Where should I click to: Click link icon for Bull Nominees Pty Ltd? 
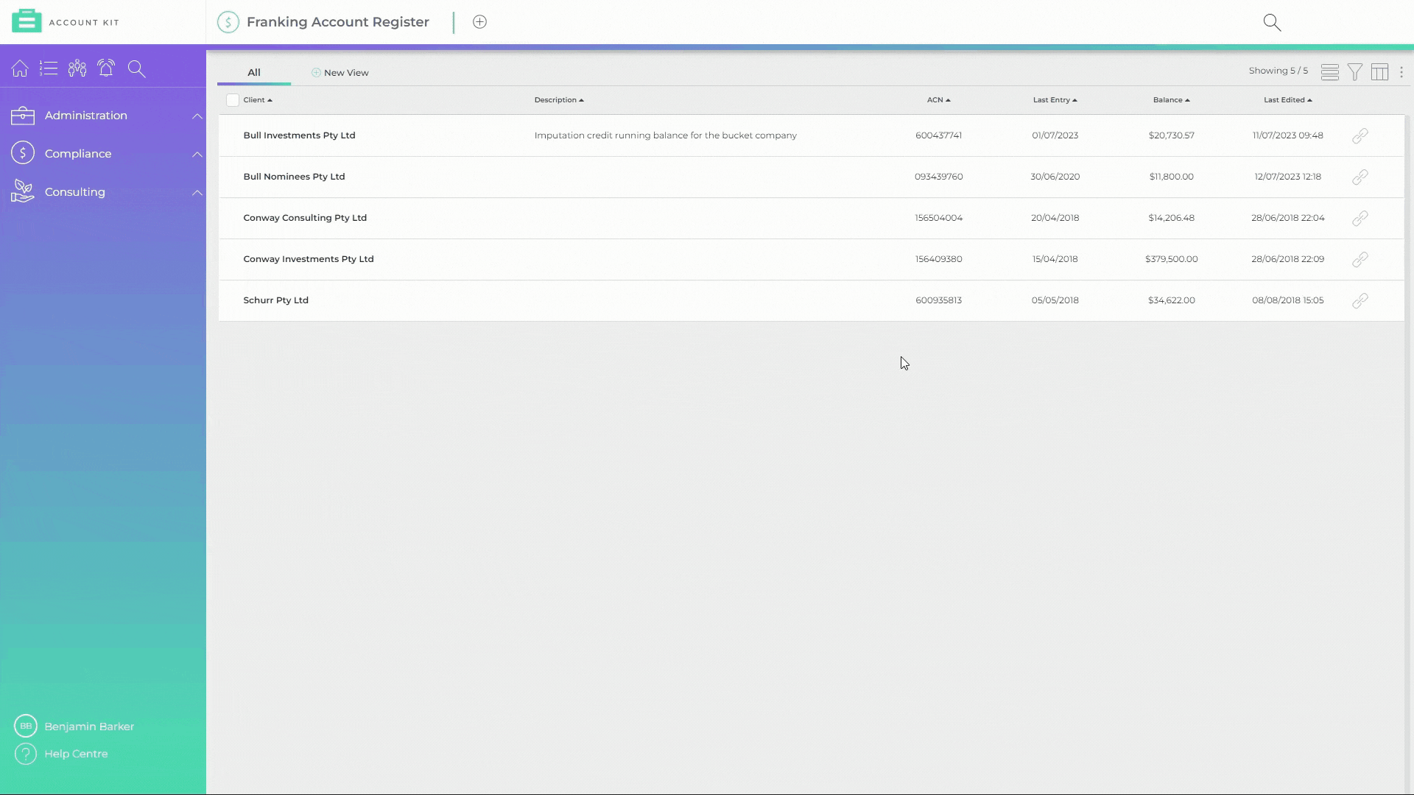(1360, 177)
